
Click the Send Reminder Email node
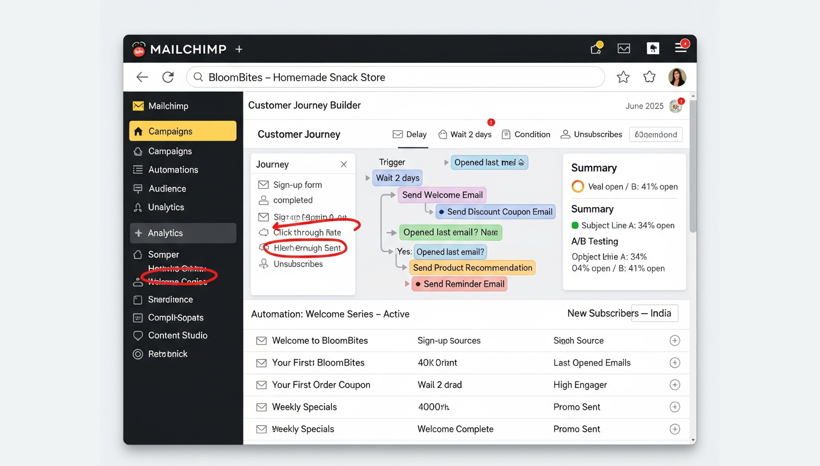459,284
